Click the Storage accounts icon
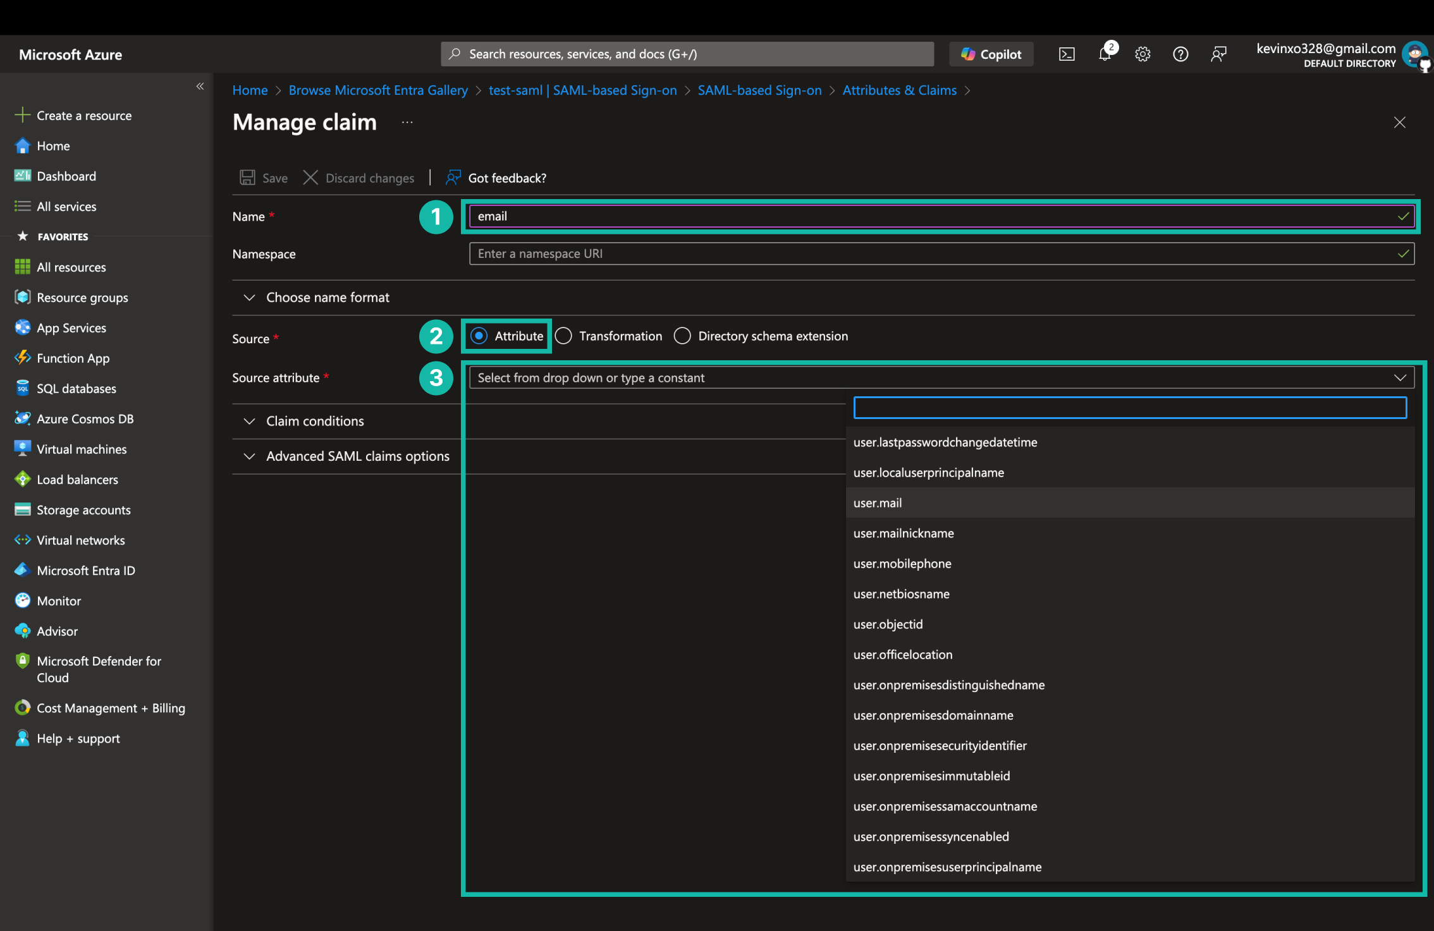The height and width of the screenshot is (931, 1434). tap(22, 509)
